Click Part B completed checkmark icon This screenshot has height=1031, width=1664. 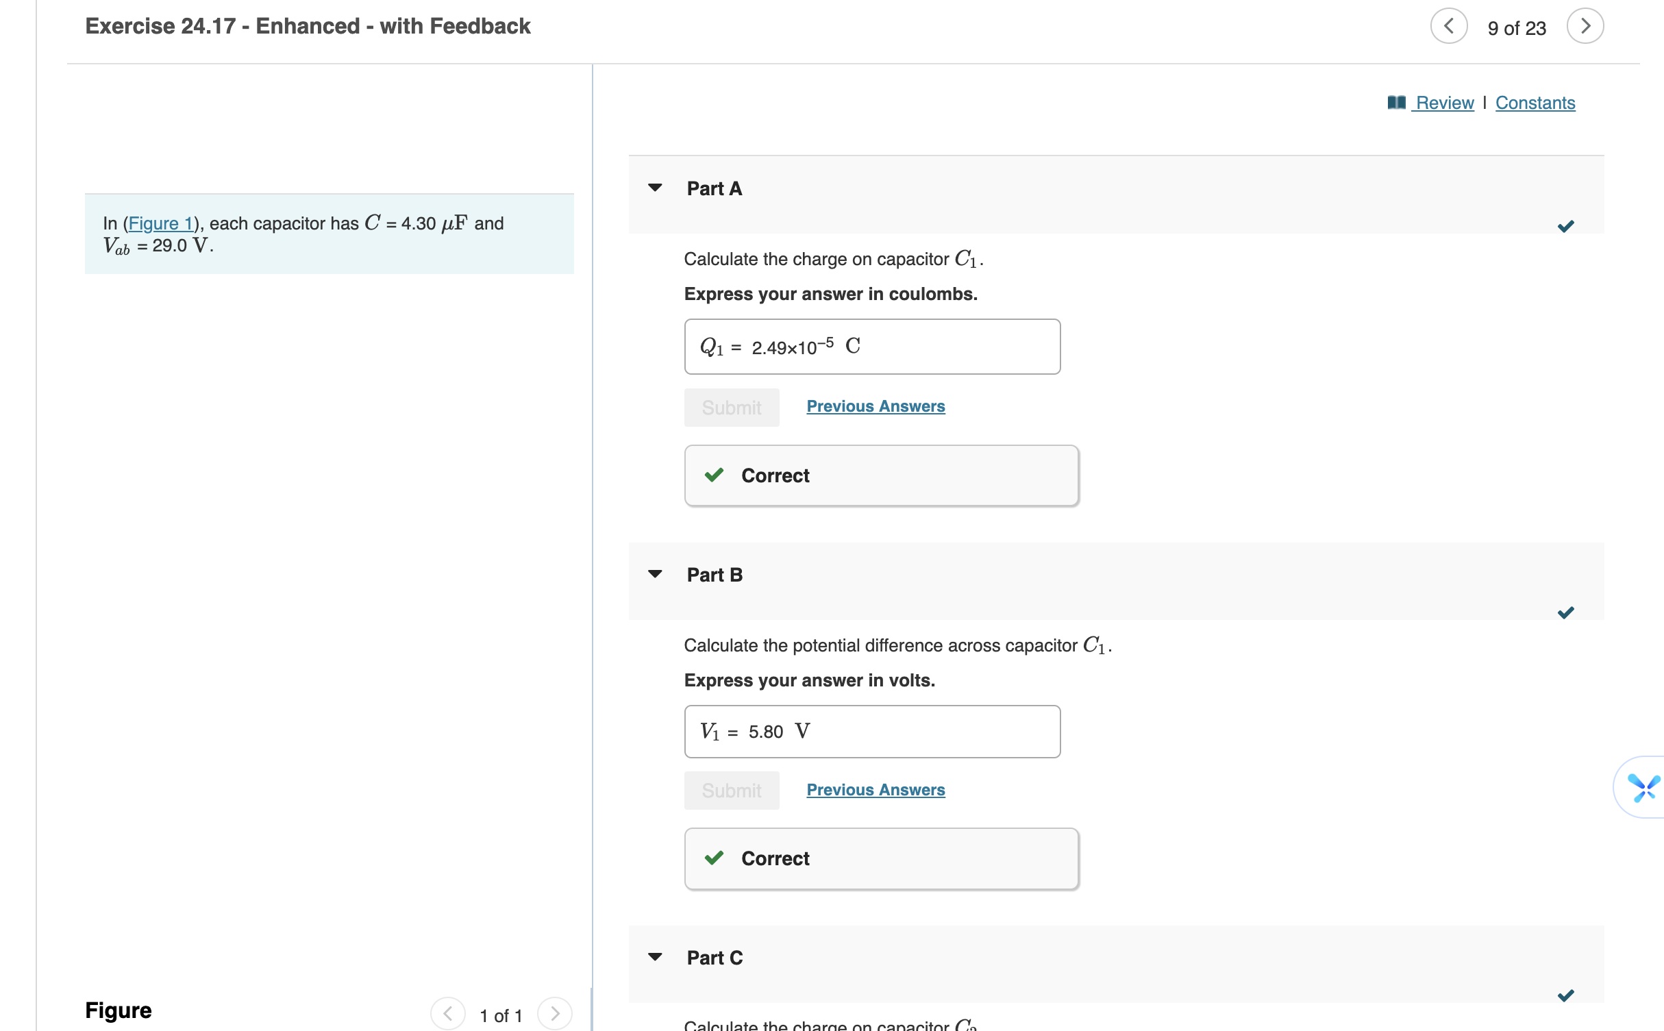(1566, 612)
